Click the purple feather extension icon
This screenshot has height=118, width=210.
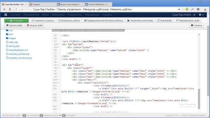point(193,9)
